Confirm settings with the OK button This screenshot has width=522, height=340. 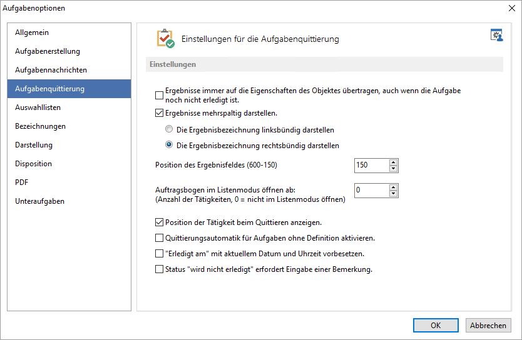click(436, 326)
